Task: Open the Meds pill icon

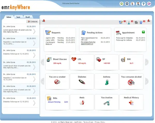Action: [82, 103]
